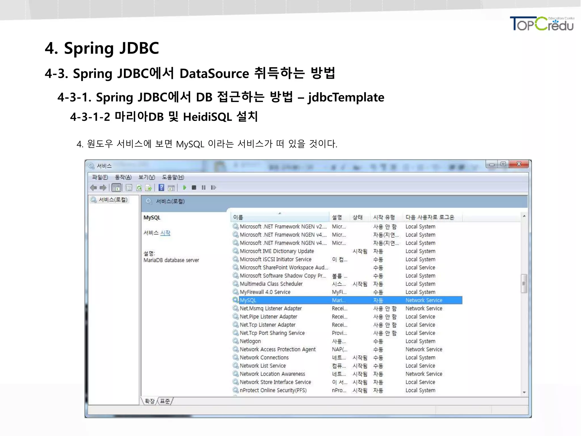The height and width of the screenshot is (436, 581).
Task: Select Net.Tcp Listener Adapter row
Action: (x=347, y=325)
